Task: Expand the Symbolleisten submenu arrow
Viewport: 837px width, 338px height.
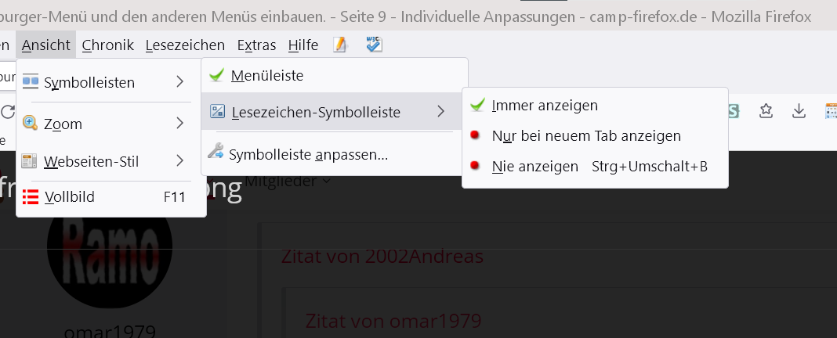Action: [x=180, y=81]
